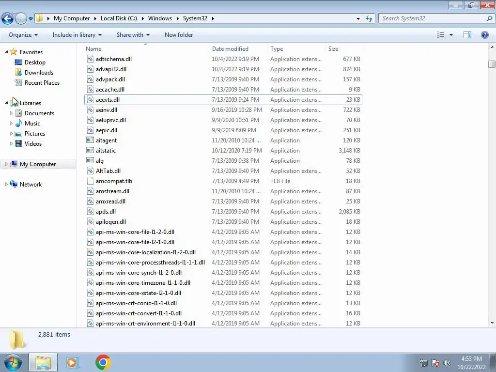Select the file advapi32.dll
This screenshot has width=496, height=372.
[223, 69]
